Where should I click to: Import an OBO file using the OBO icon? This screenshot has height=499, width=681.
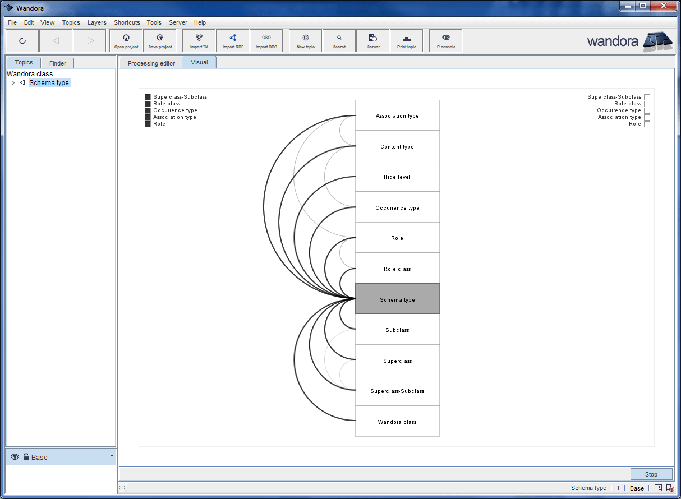click(x=266, y=40)
